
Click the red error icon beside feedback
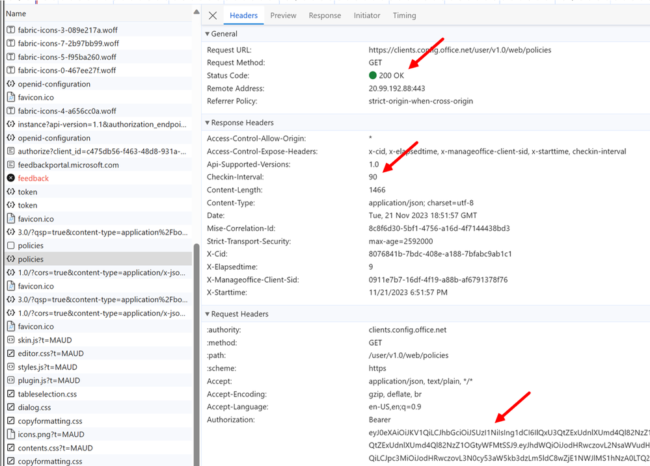10,178
